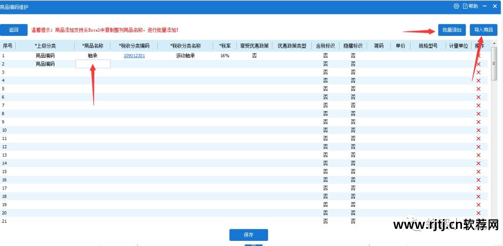The image size is (503, 246).
Task: Click row 1's 含税标识 否 cell
Action: [x=325, y=56]
